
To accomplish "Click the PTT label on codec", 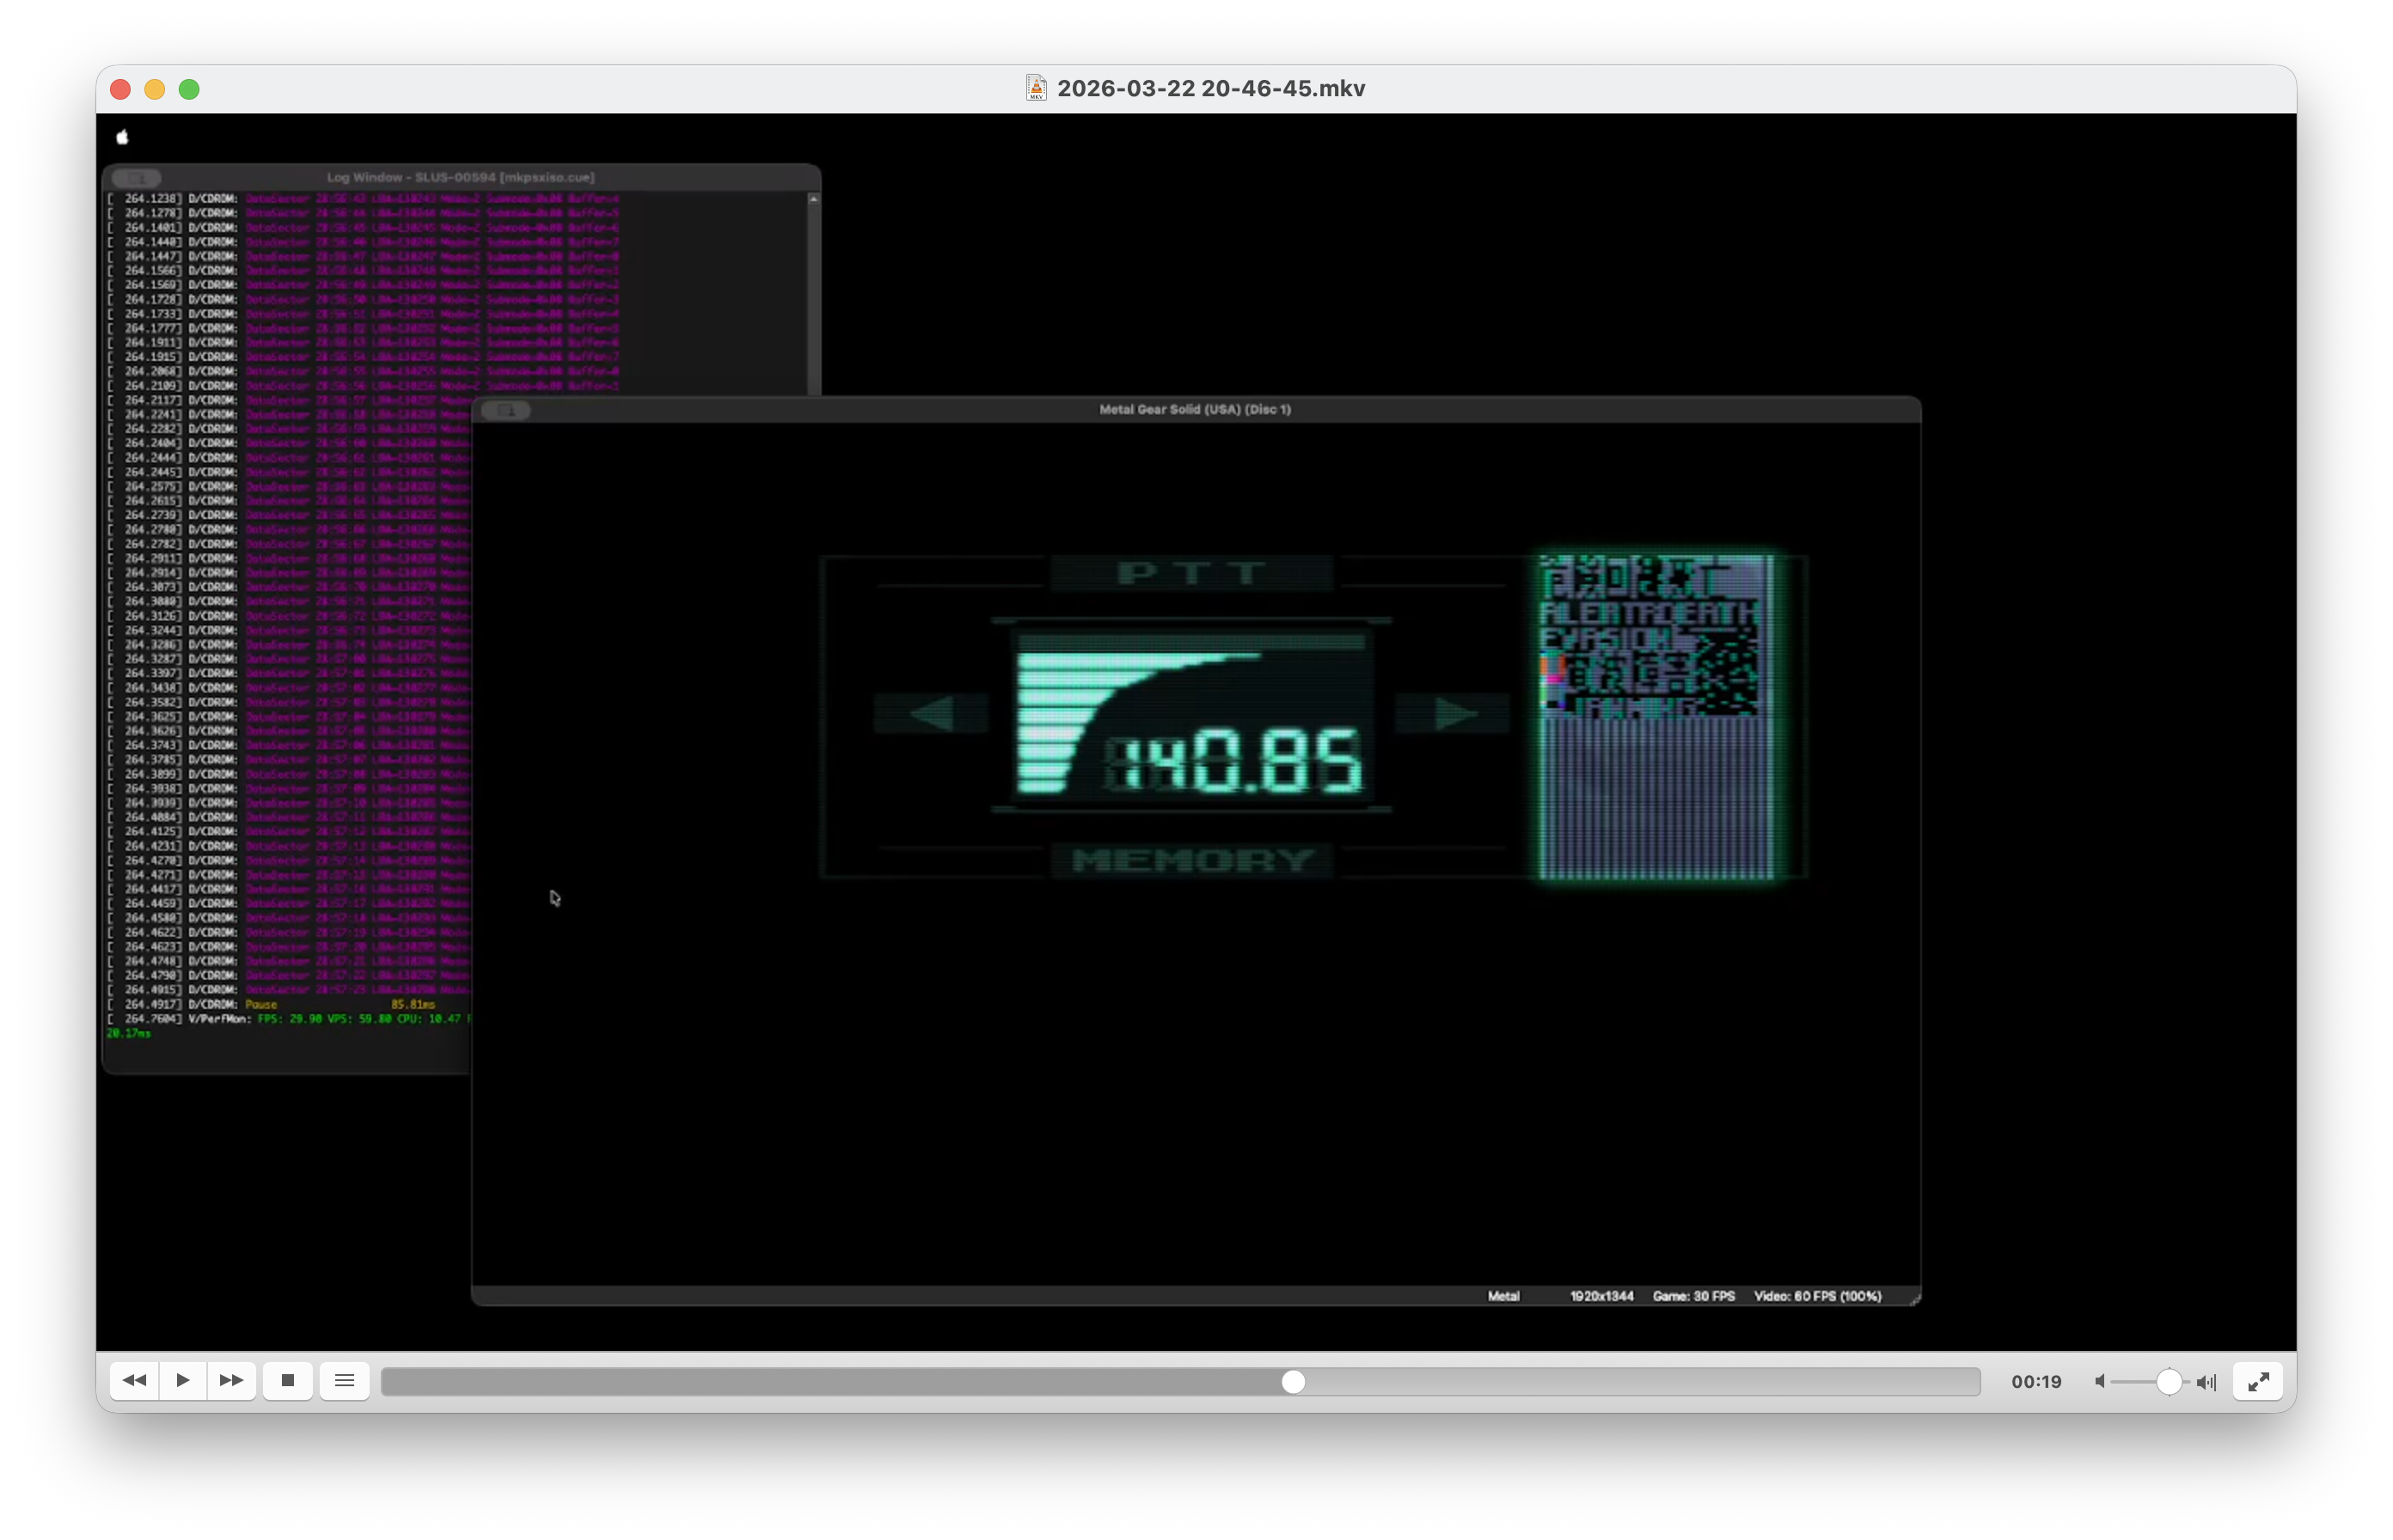I will (x=1191, y=573).
